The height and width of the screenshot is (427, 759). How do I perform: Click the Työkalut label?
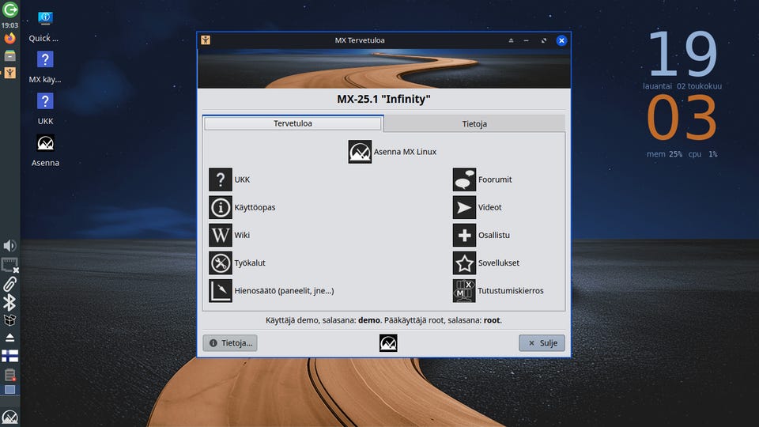pos(250,263)
